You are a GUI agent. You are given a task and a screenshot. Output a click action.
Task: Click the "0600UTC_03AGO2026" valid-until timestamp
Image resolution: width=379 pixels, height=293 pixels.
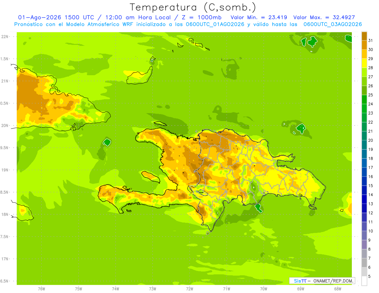point(333,24)
